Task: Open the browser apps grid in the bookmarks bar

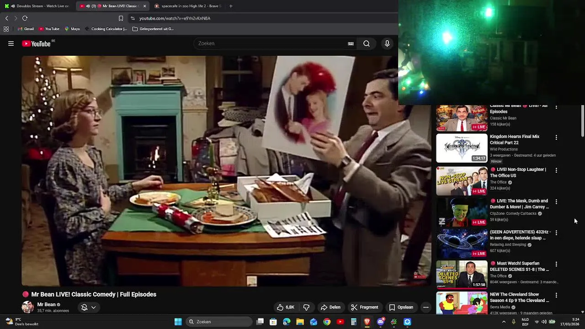Action: [6, 29]
